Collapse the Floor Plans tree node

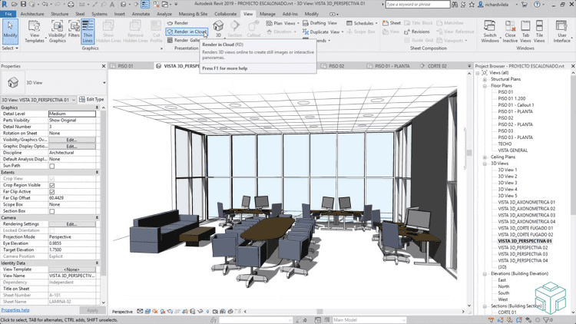486,85
